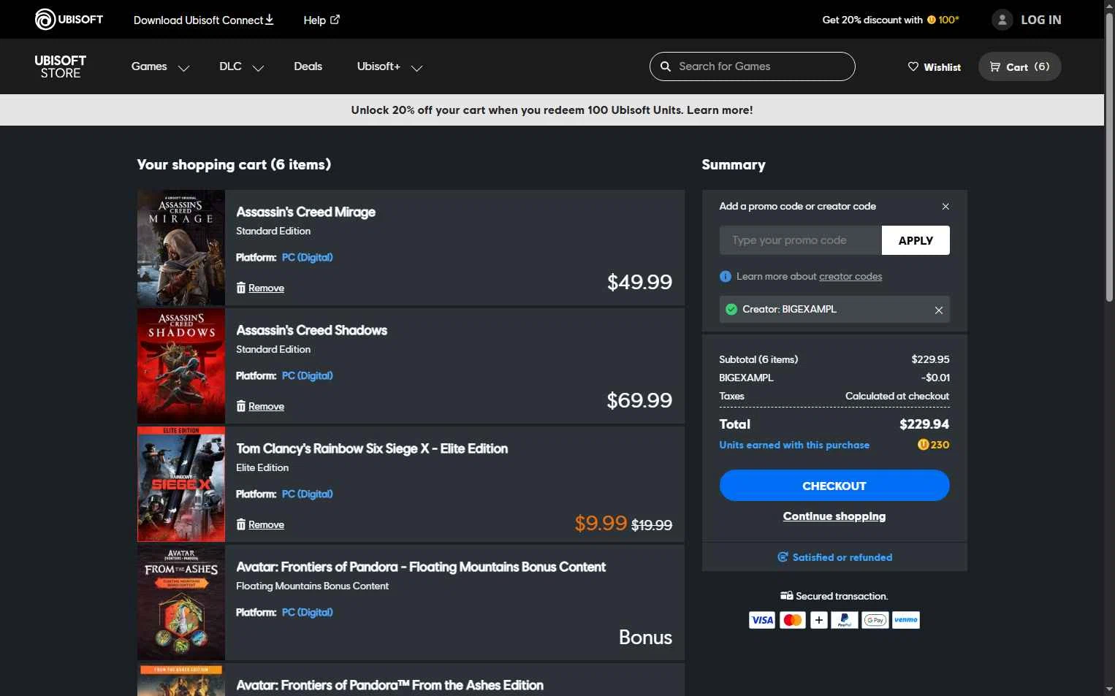The image size is (1115, 696).
Task: Remove Assassin's Creed Mirage from cart
Action: pyautogui.click(x=266, y=288)
